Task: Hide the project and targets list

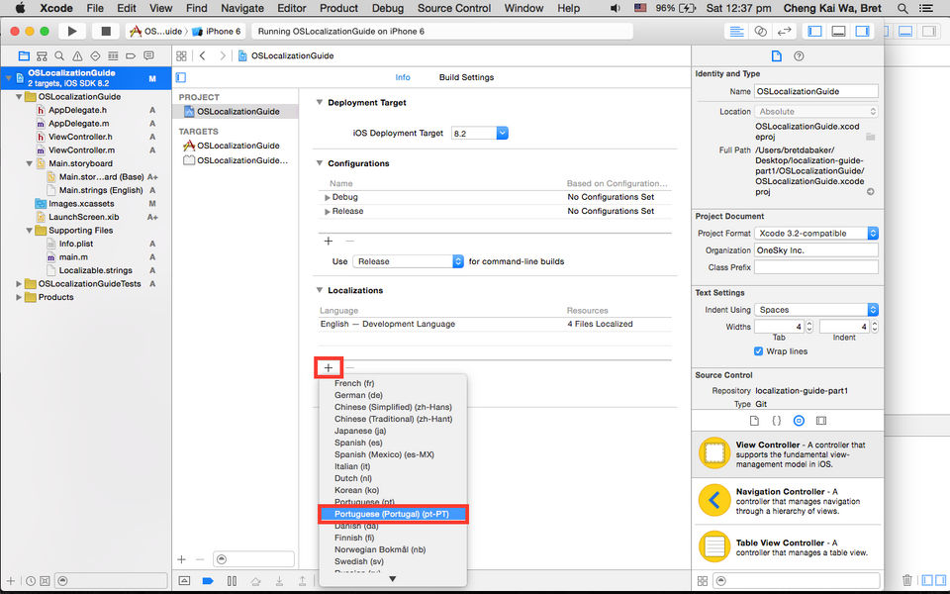Action: (180, 77)
